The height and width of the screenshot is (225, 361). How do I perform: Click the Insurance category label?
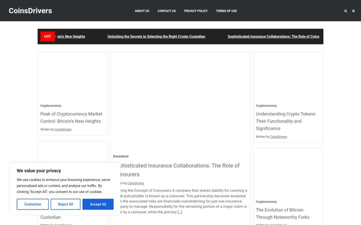tap(121, 156)
